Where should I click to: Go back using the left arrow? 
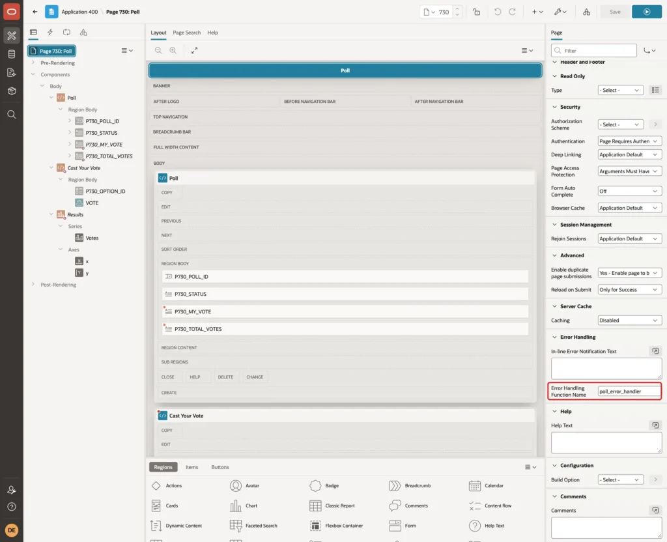(35, 12)
